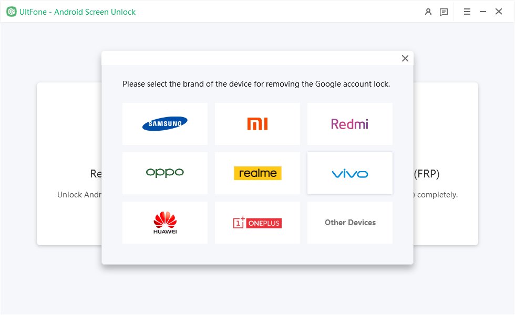Choose the OnePlus brand tile
515x315 pixels.
[x=257, y=223]
